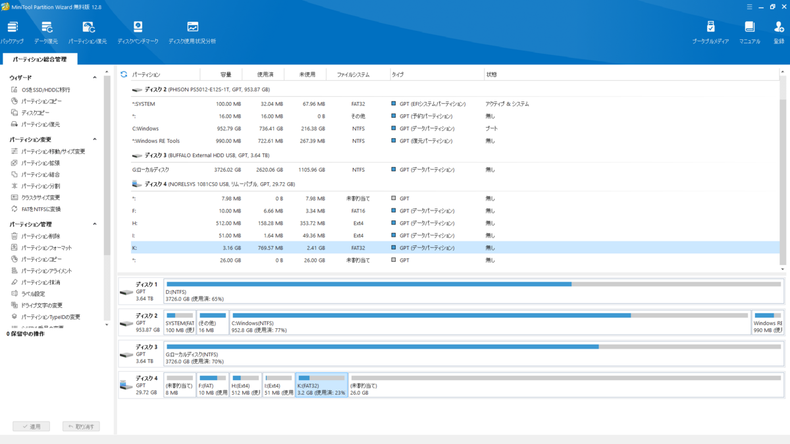Collapse the パーティション変更 section

click(x=94, y=139)
